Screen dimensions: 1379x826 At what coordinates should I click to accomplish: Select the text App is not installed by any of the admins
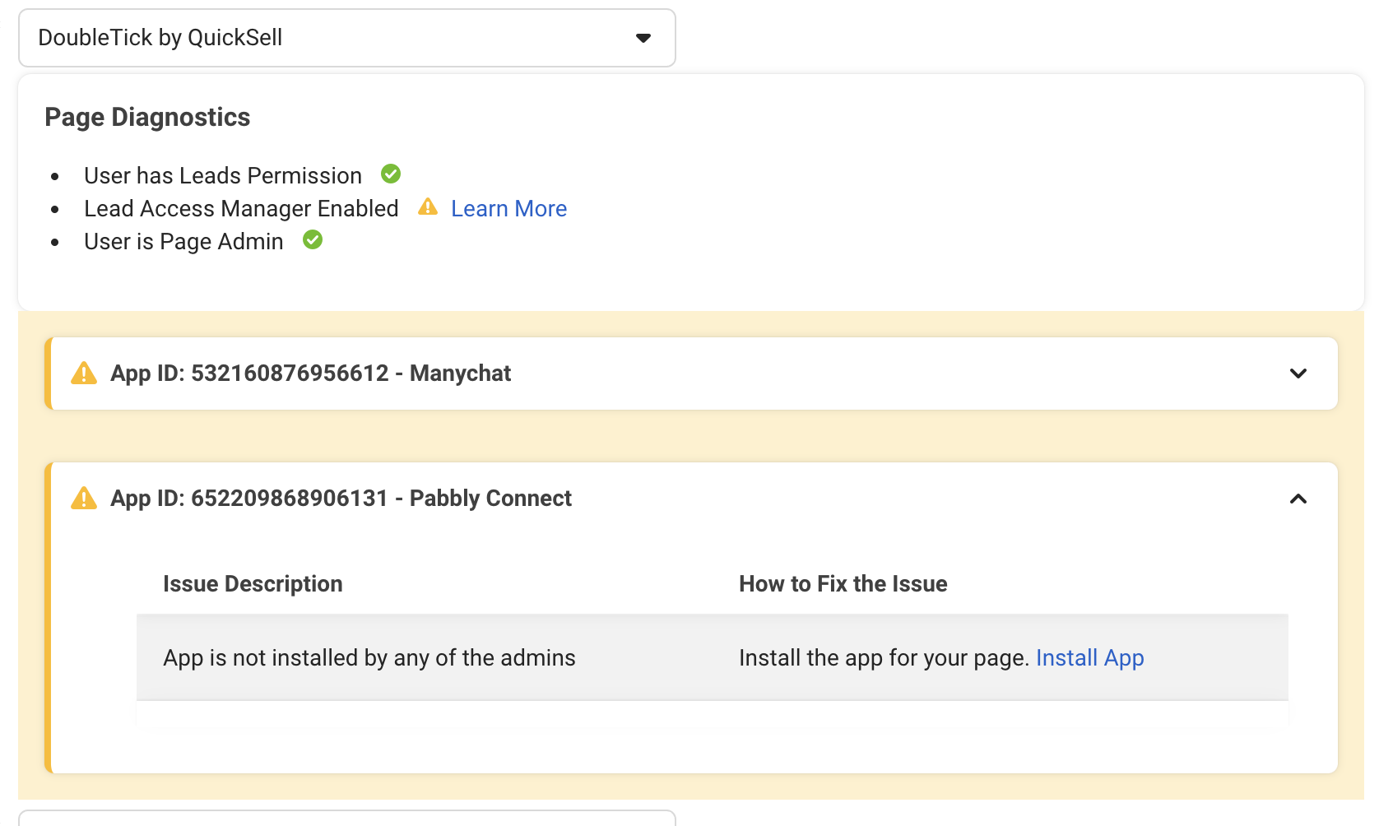tap(369, 658)
